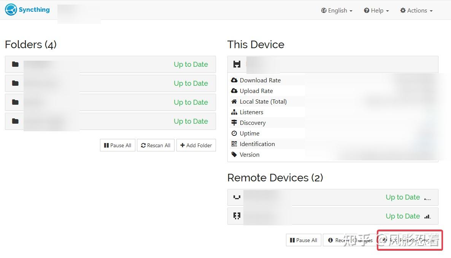Click the Add Folder button
This screenshot has width=451, height=258.
tap(196, 145)
